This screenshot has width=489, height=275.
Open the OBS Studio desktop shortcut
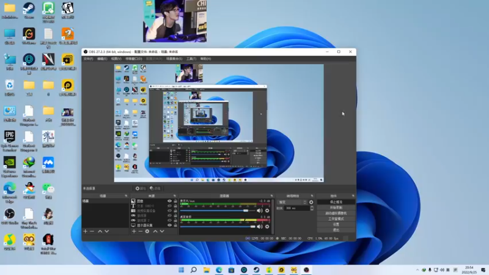10,216
